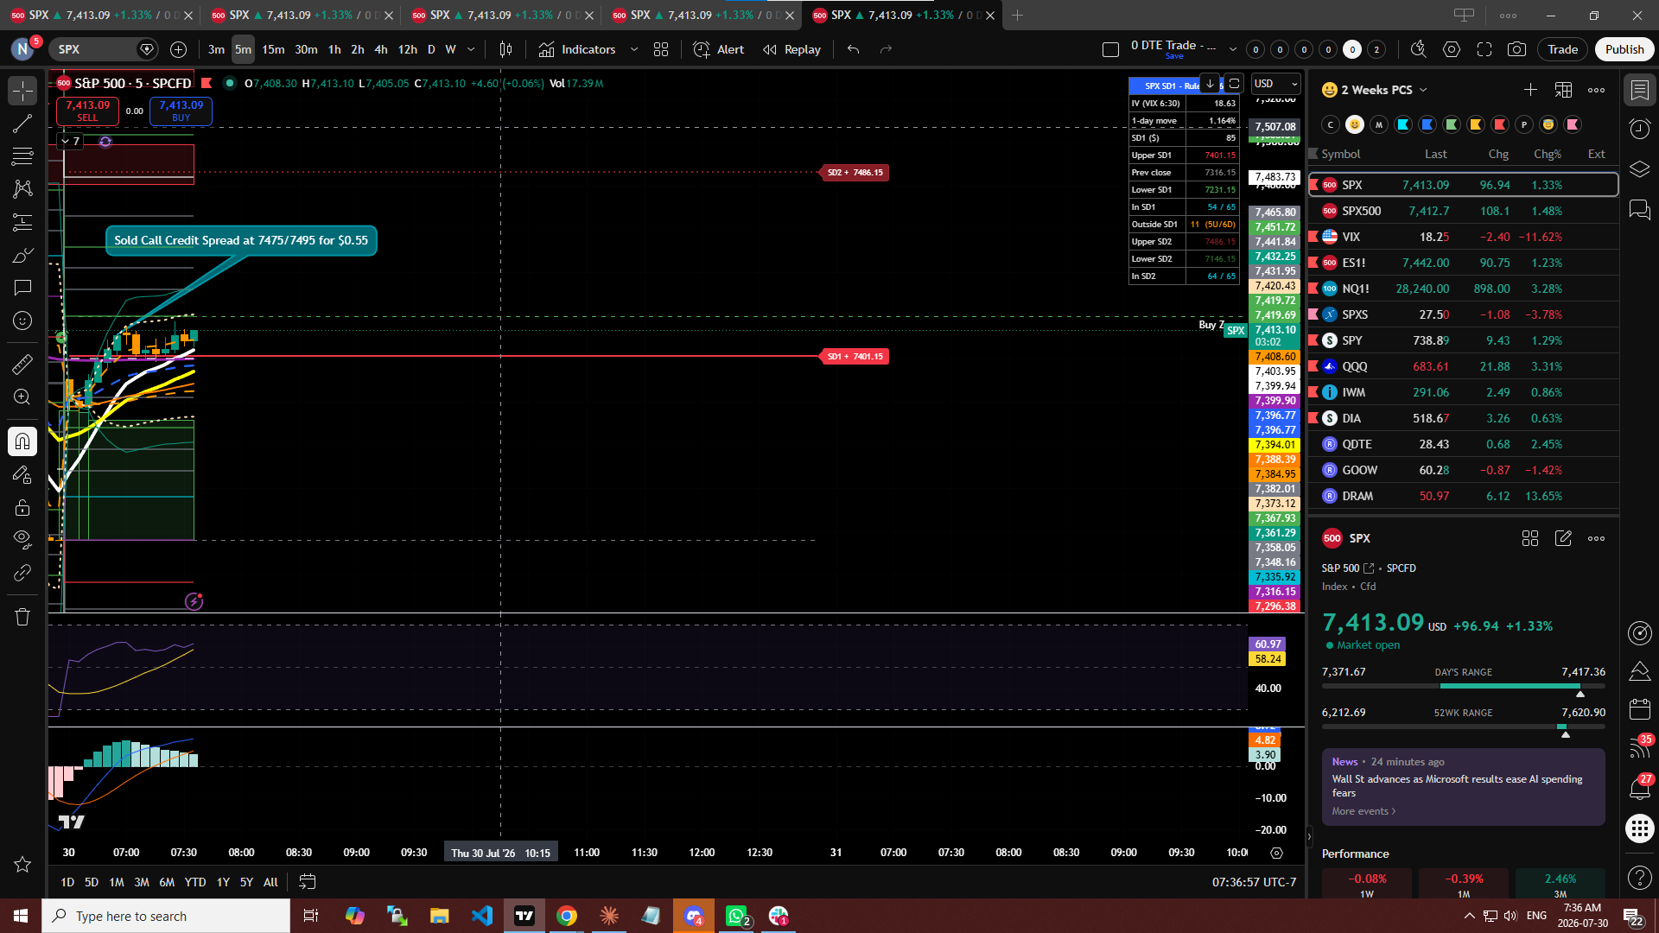Open chart settings hexagon icon
The height and width of the screenshot is (933, 1659).
(x=1452, y=49)
